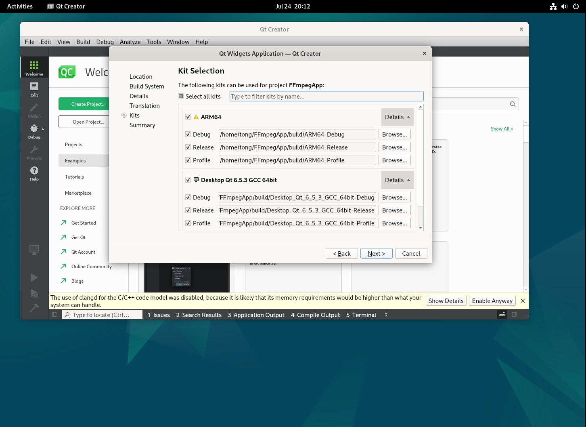Image resolution: width=586 pixels, height=427 pixels.
Task: Click Show Details in info bar
Action: (x=446, y=301)
